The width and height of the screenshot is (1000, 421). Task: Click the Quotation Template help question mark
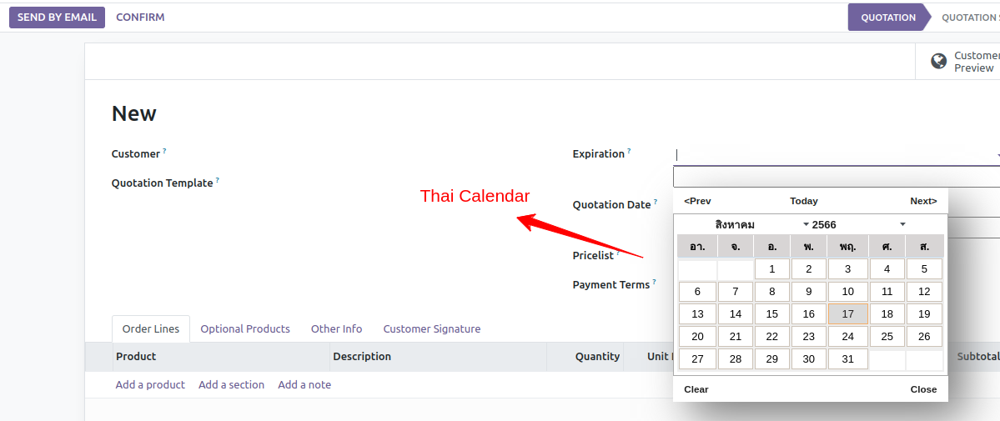pyautogui.click(x=218, y=181)
